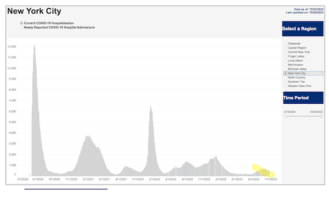This screenshot has height=212, width=329.
Task: Click the 8/1/2022 x-axis label
Action: pyautogui.click(x=188, y=179)
